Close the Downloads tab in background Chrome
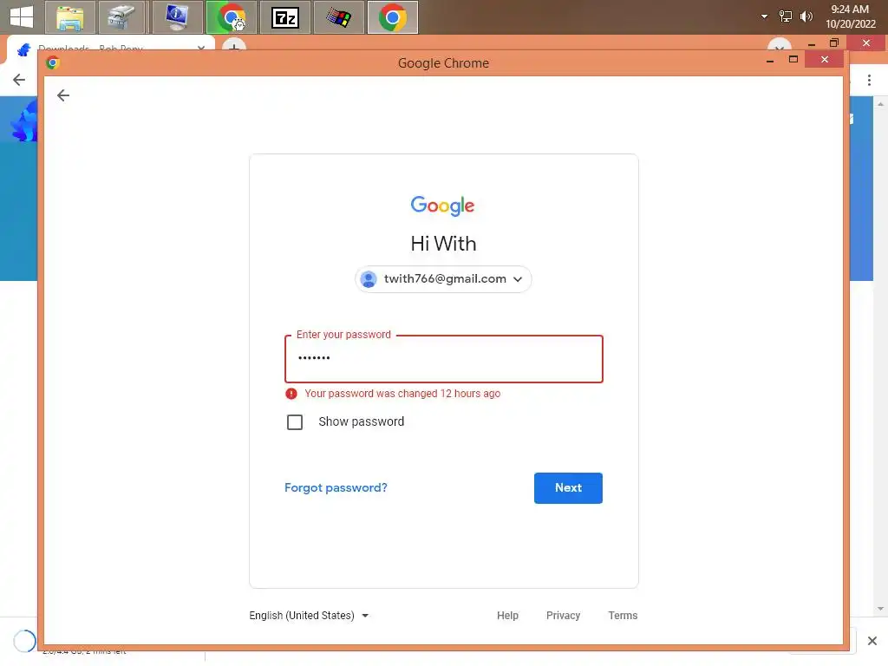Screen dimensions: 888x666 coord(201,48)
